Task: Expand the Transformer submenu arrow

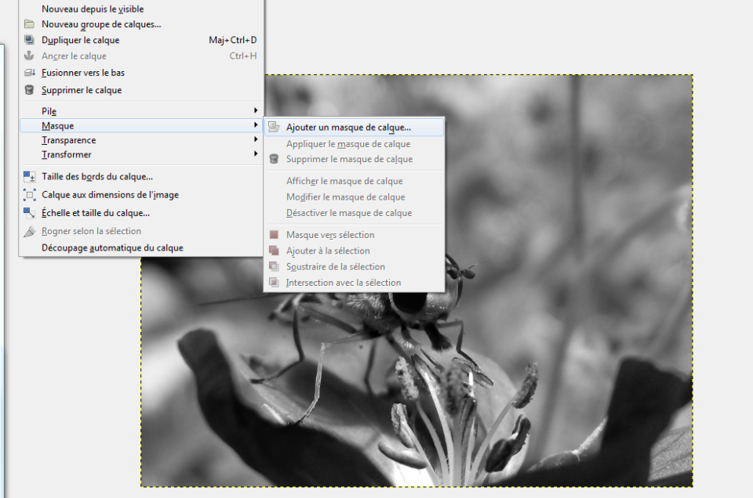Action: pyautogui.click(x=256, y=153)
